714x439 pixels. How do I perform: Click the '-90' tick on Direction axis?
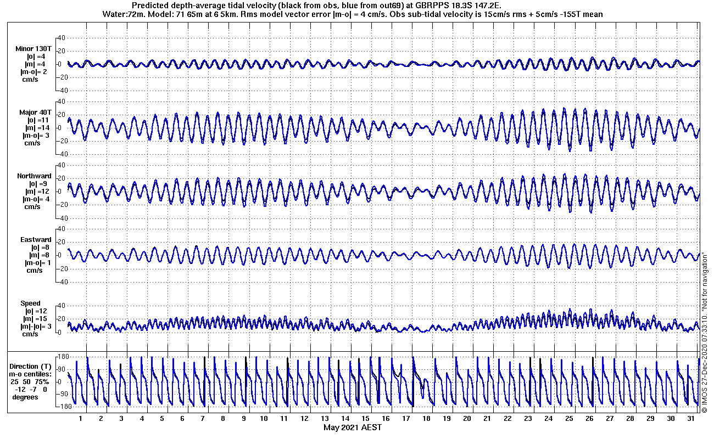tap(62, 394)
